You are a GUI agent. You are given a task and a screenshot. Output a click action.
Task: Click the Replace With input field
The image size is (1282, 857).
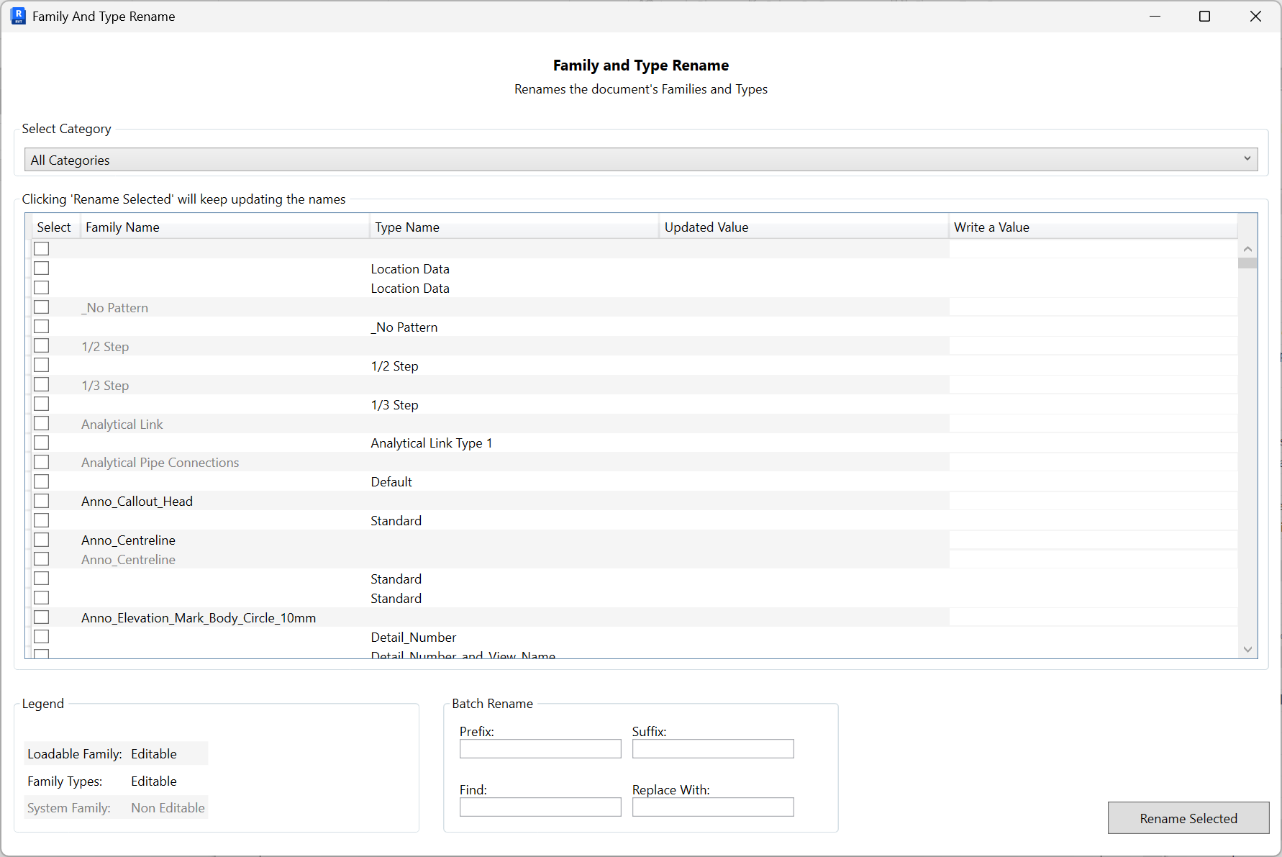[x=712, y=807]
